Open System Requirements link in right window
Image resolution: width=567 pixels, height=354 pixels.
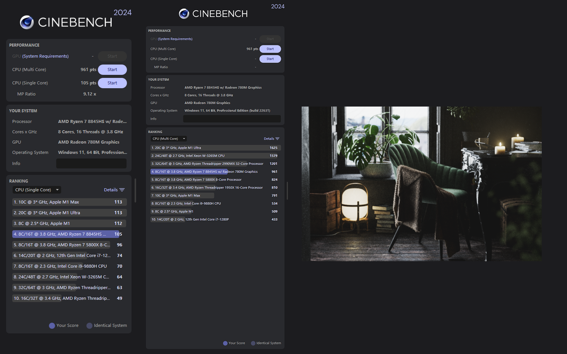(175, 39)
